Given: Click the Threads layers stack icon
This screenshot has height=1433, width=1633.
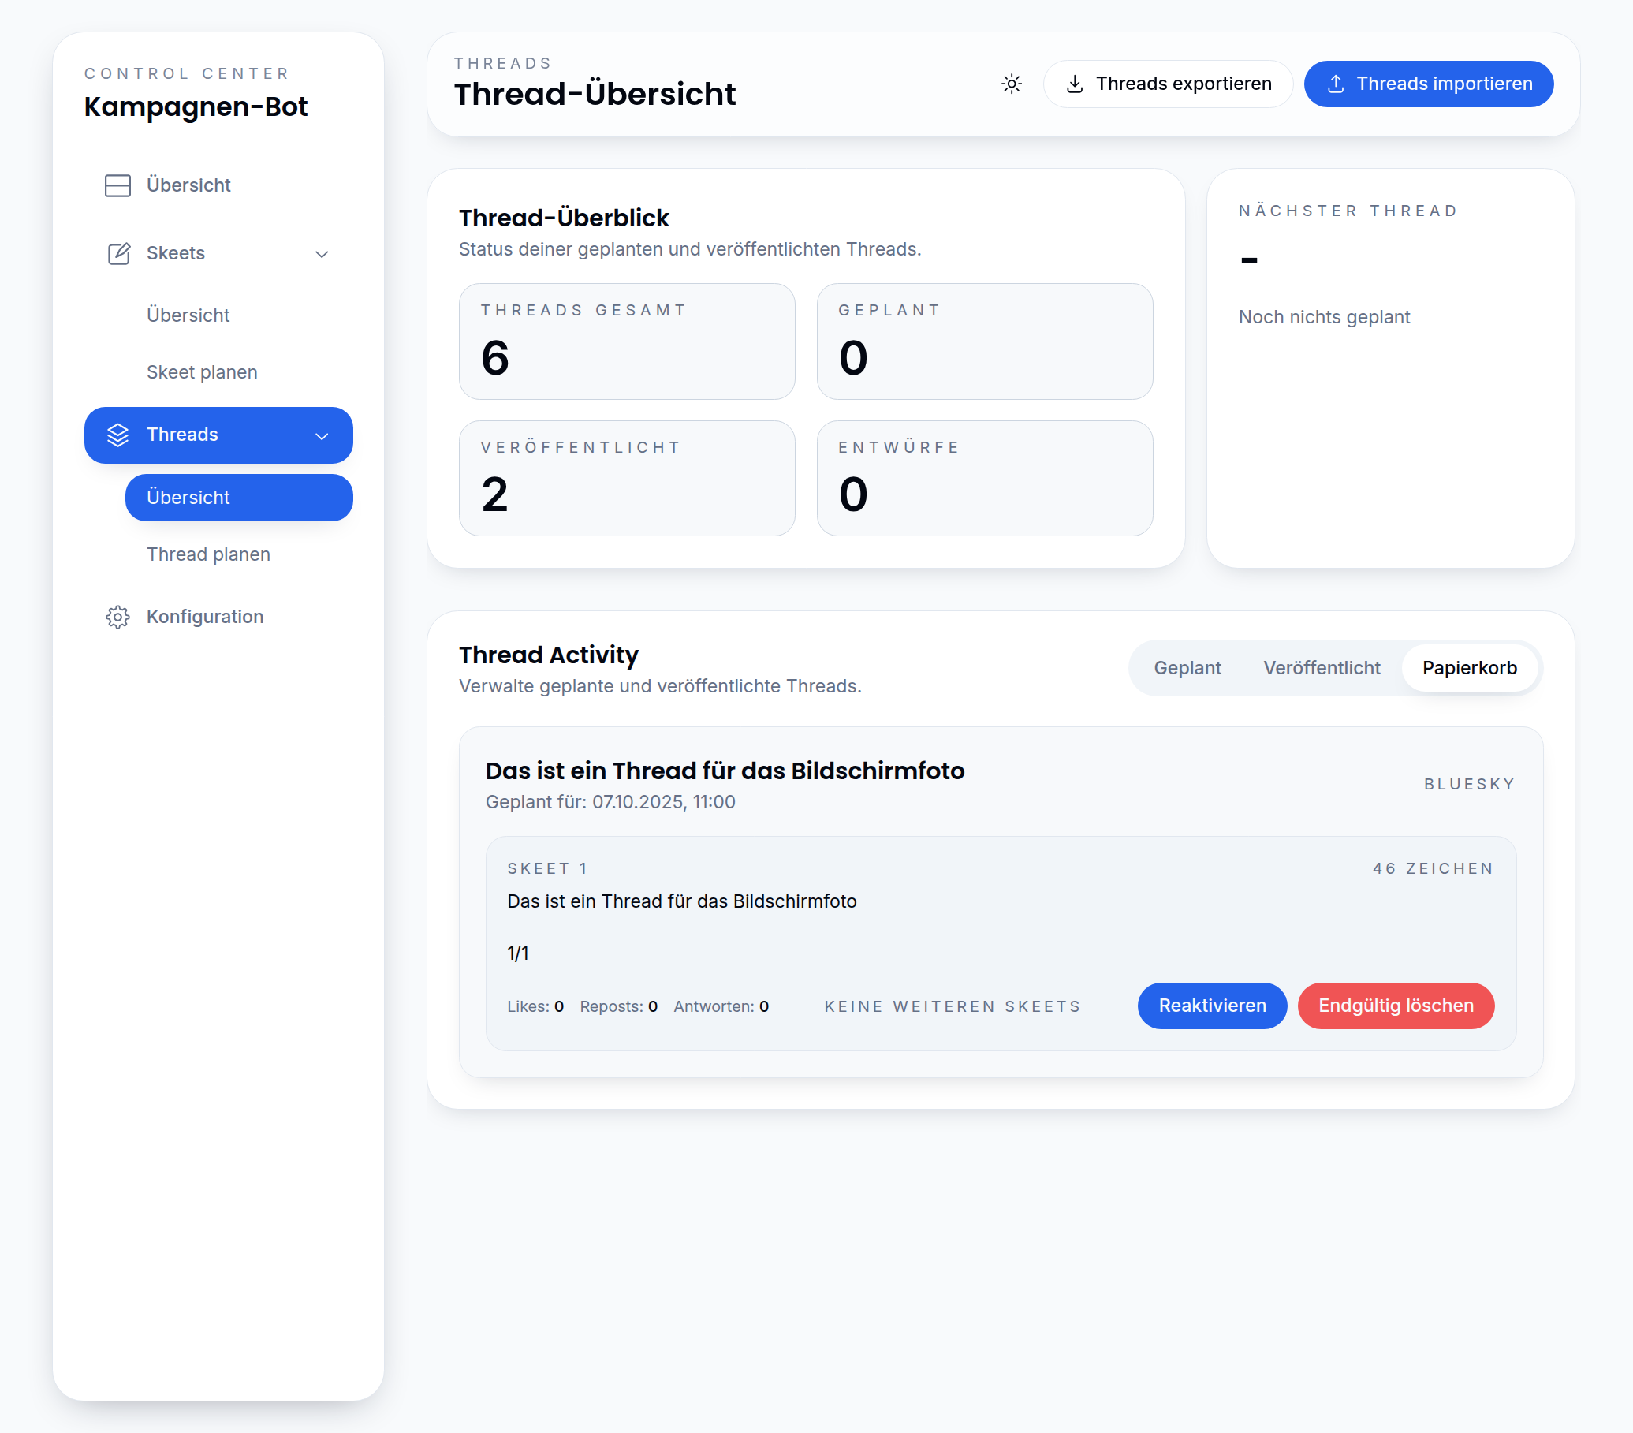Looking at the screenshot, I should (117, 435).
